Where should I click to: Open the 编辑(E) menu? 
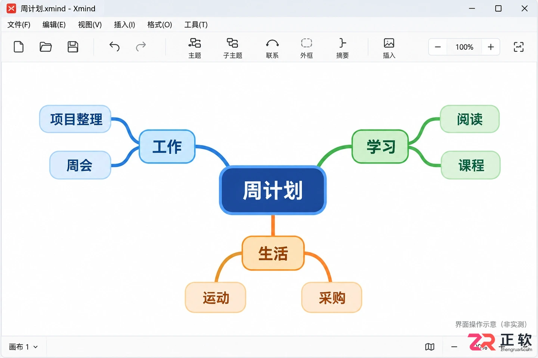54,25
